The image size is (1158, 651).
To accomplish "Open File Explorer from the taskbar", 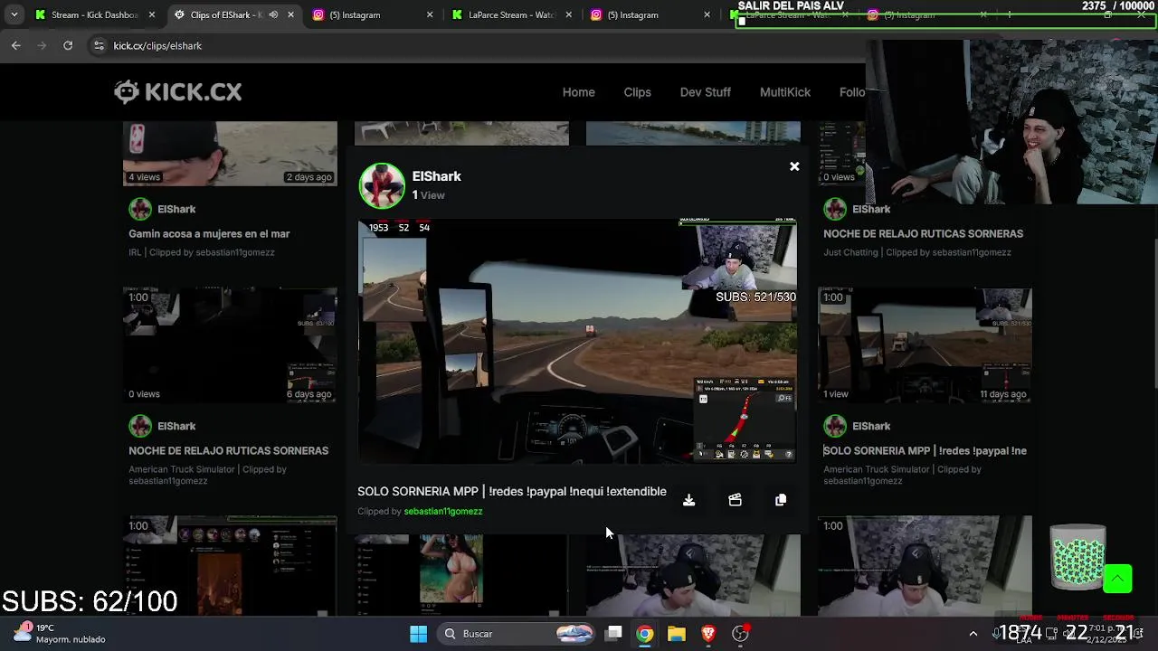I will (677, 634).
